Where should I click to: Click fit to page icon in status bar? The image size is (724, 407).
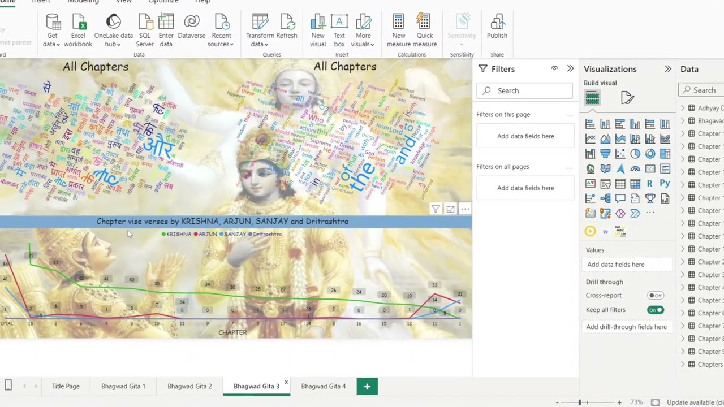click(x=655, y=402)
